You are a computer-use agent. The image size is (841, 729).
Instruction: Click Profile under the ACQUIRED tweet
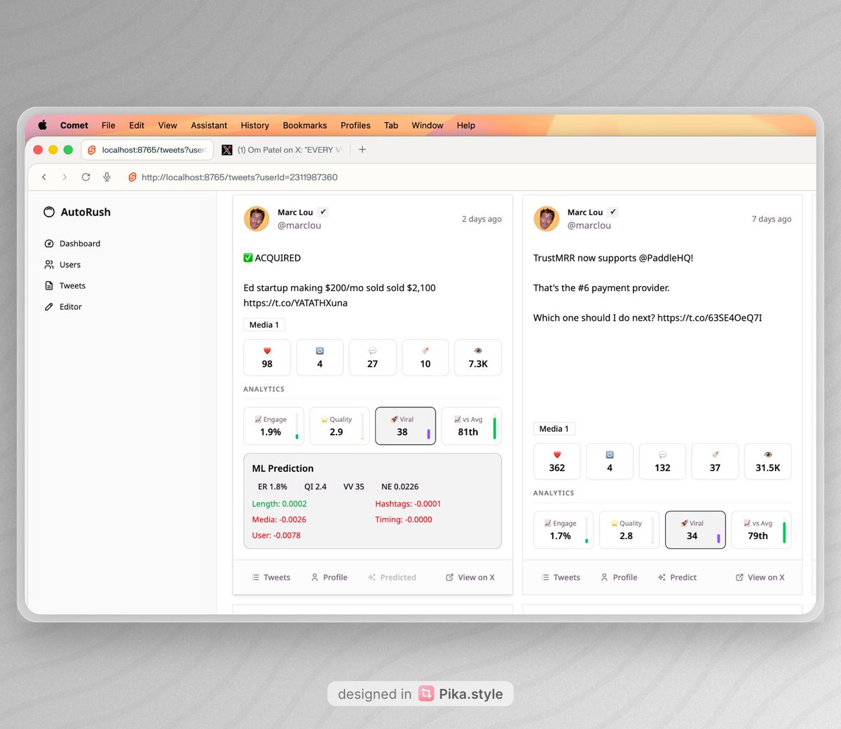click(329, 578)
